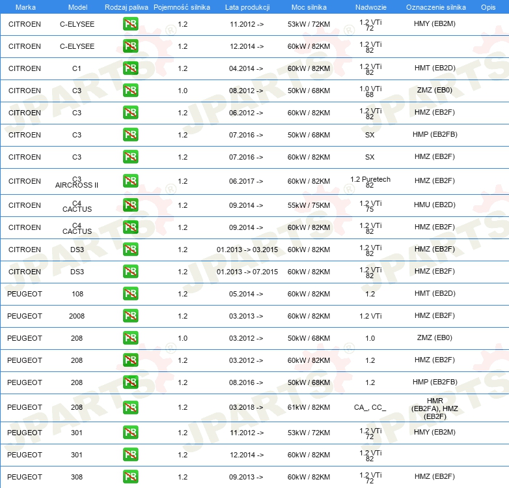The width and height of the screenshot is (509, 488).
Task: Click the Opis column header
Action: [488, 7]
